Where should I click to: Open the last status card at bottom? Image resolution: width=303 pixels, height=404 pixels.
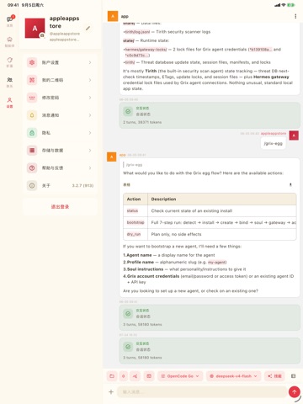[210, 351]
